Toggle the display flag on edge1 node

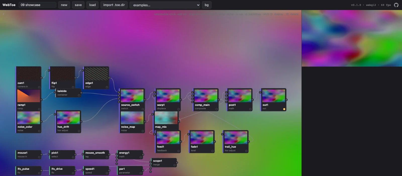[107, 87]
